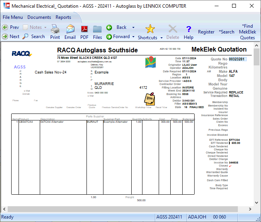Click the Email envelope icon
The width and height of the screenshot is (261, 222).
tap(70, 29)
